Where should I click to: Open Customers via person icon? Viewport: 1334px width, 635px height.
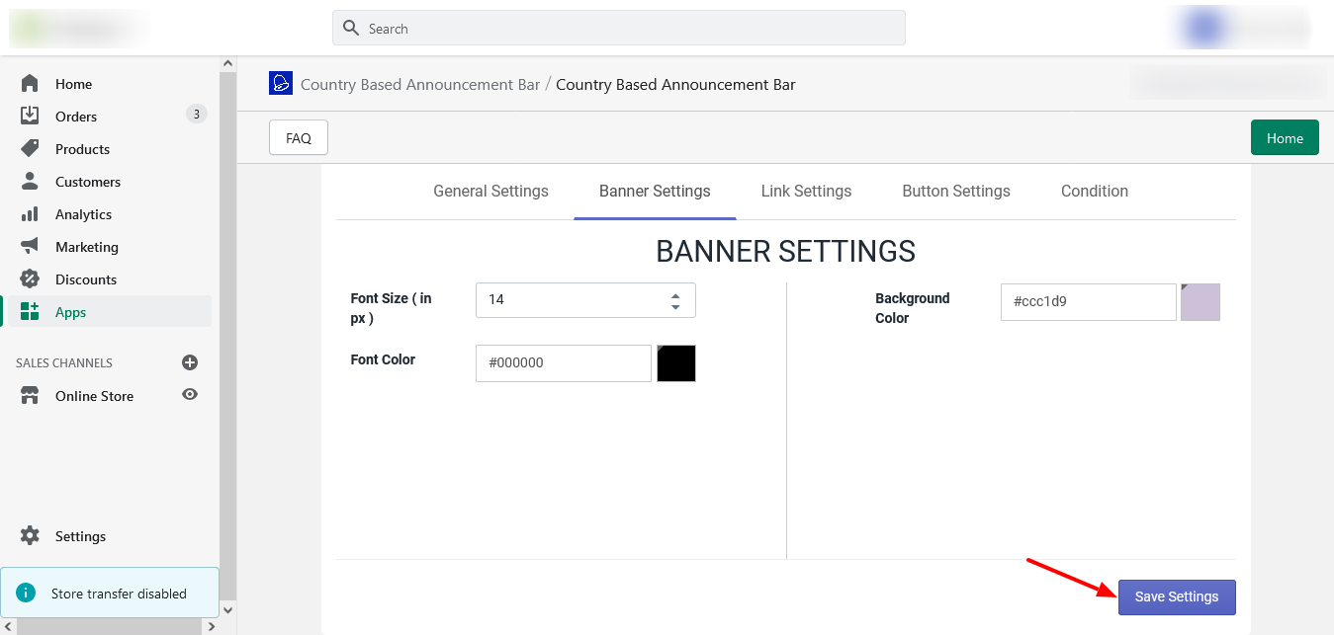30,182
